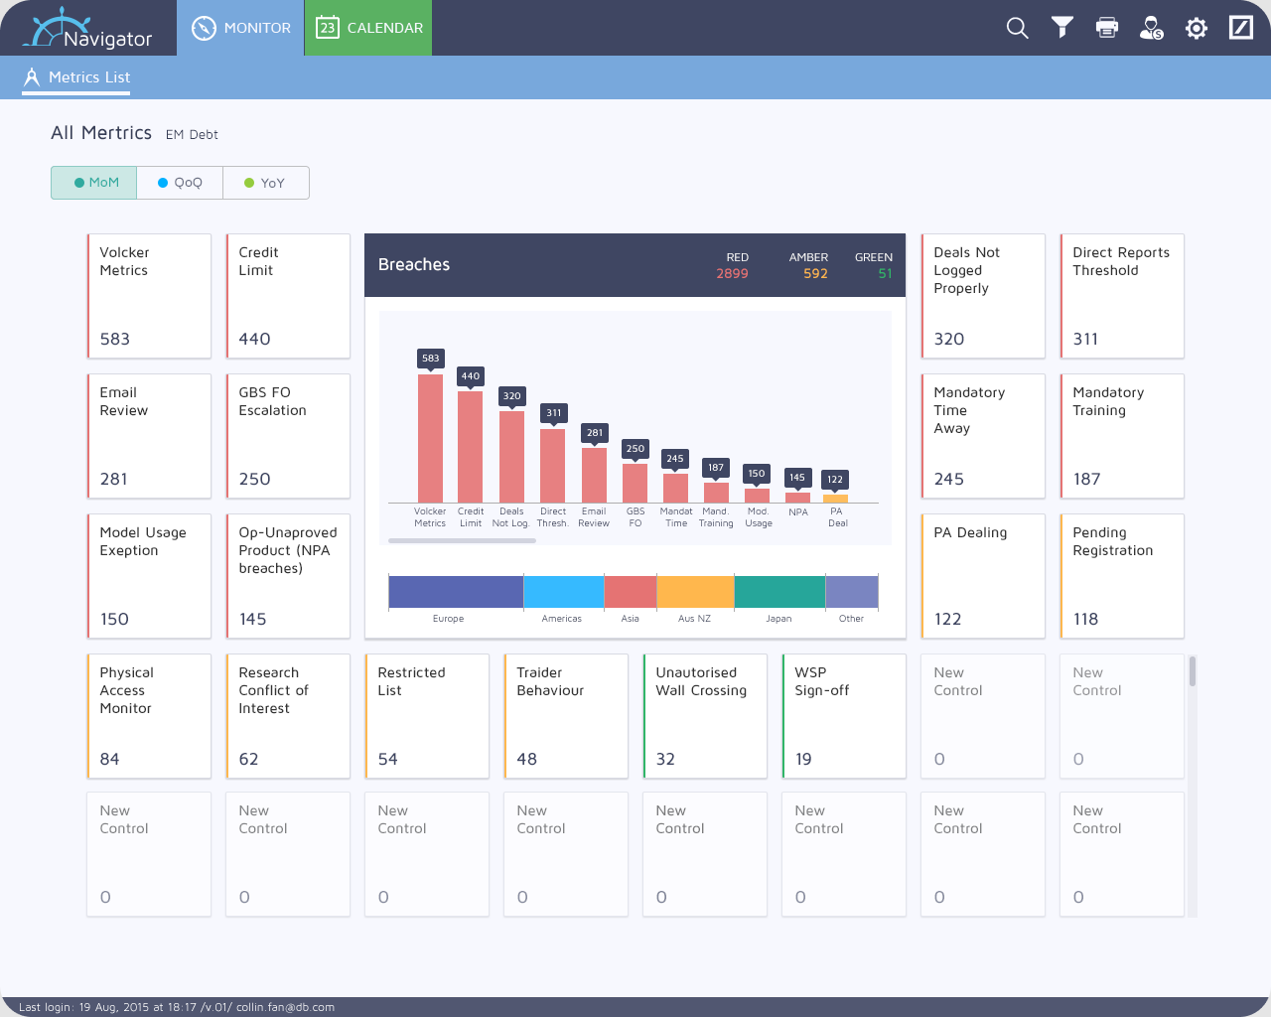Open the WSP Sign-off card
Image resolution: width=1271 pixels, height=1017 pixels.
coord(844,716)
